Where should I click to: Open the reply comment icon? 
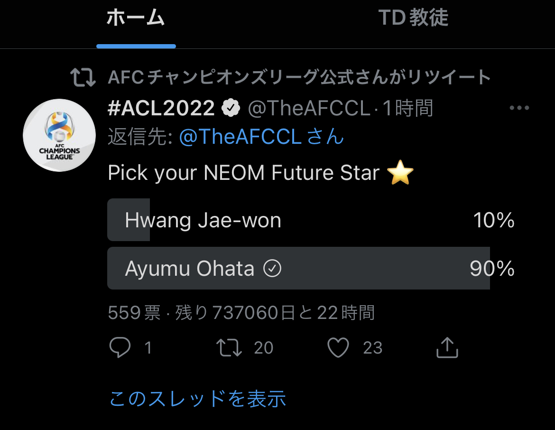tap(120, 348)
